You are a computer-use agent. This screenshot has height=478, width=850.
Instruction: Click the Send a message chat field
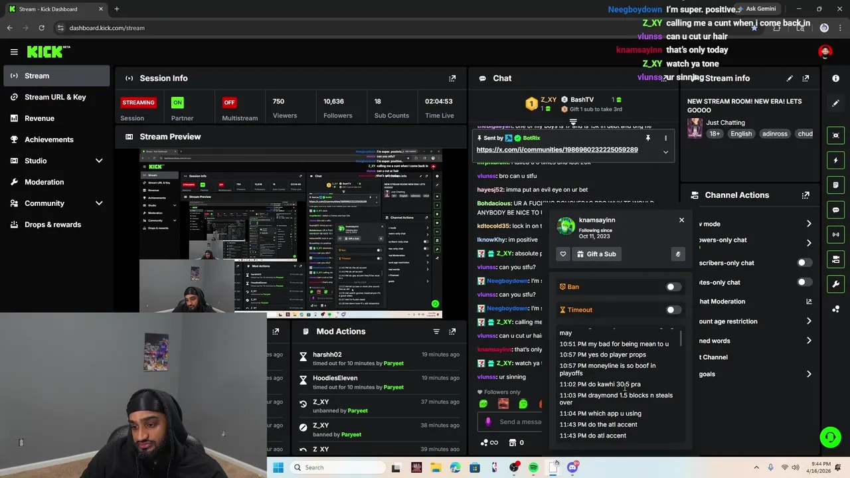tap(511, 422)
